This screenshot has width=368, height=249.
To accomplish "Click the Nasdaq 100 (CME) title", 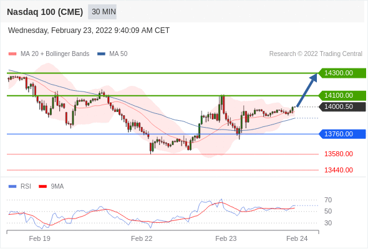I will coord(45,12).
